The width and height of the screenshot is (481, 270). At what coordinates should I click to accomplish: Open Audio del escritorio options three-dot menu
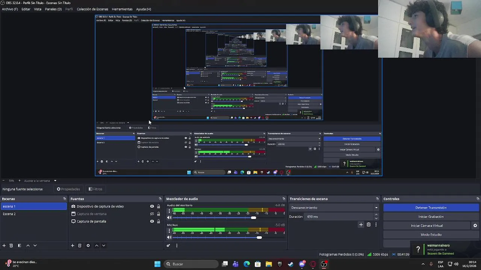(x=169, y=211)
